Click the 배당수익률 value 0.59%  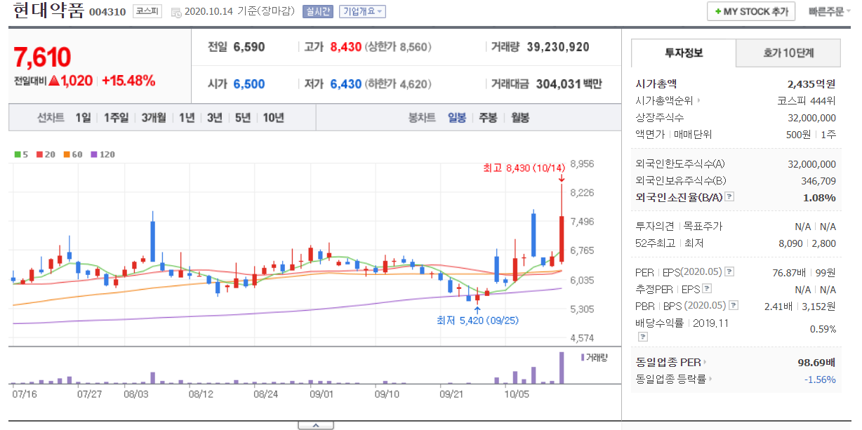pyautogui.click(x=823, y=329)
